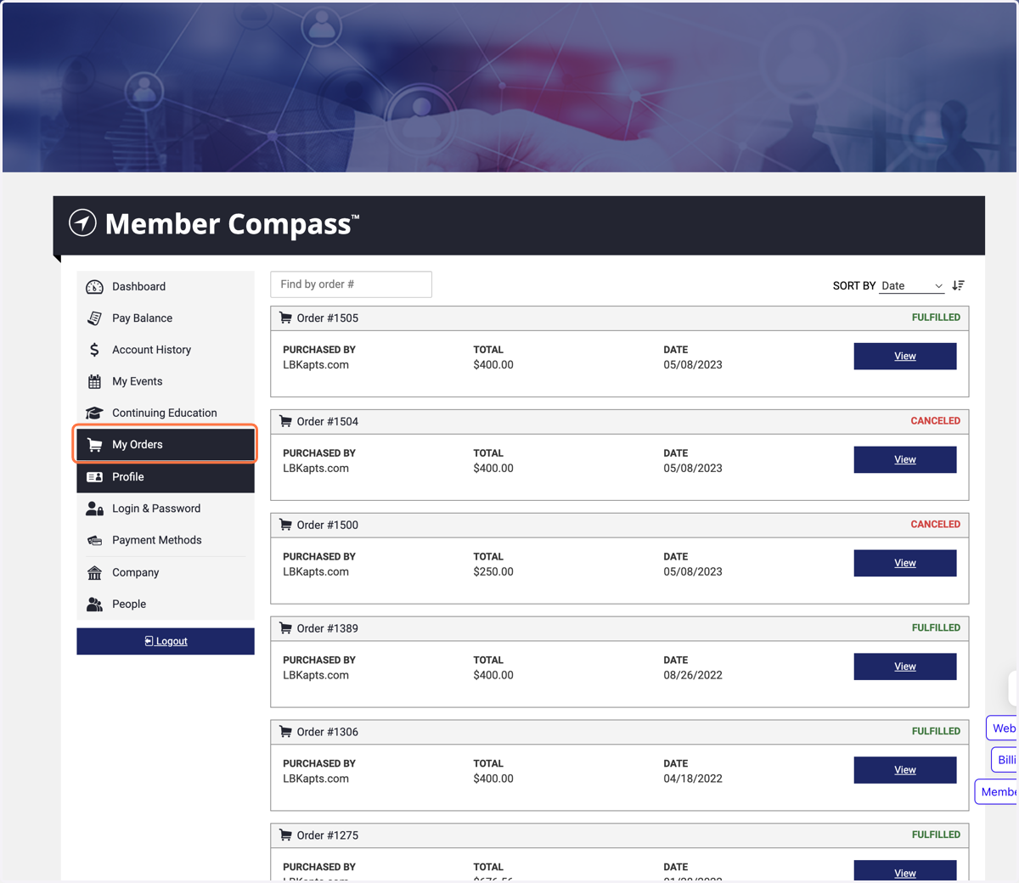The width and height of the screenshot is (1019, 883).
Task: Click the $250.00 total of Order #1500
Action: click(x=493, y=572)
